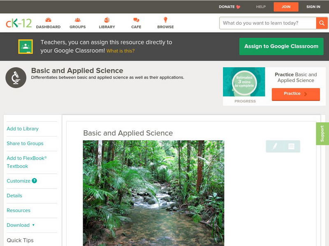Click Assign to Google Classroom button
This screenshot has height=246, width=329.
click(281, 46)
